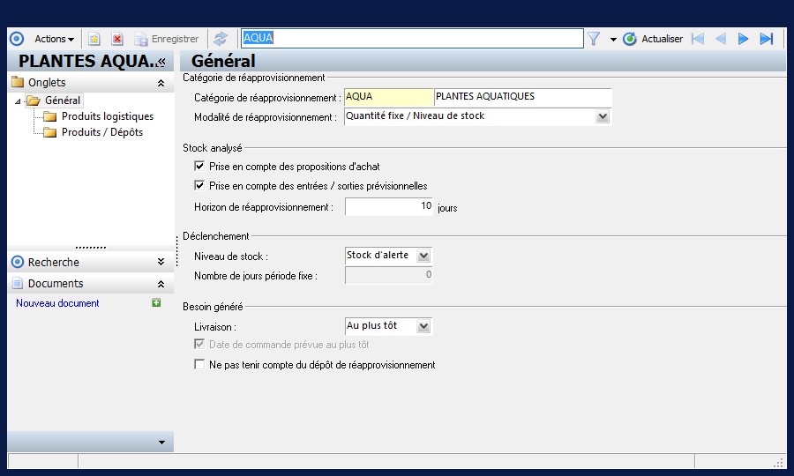Open the Actions menu

tap(54, 39)
